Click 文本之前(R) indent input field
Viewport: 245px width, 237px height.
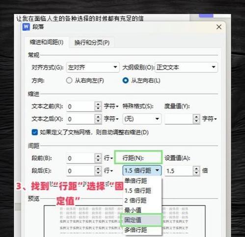[81, 106]
